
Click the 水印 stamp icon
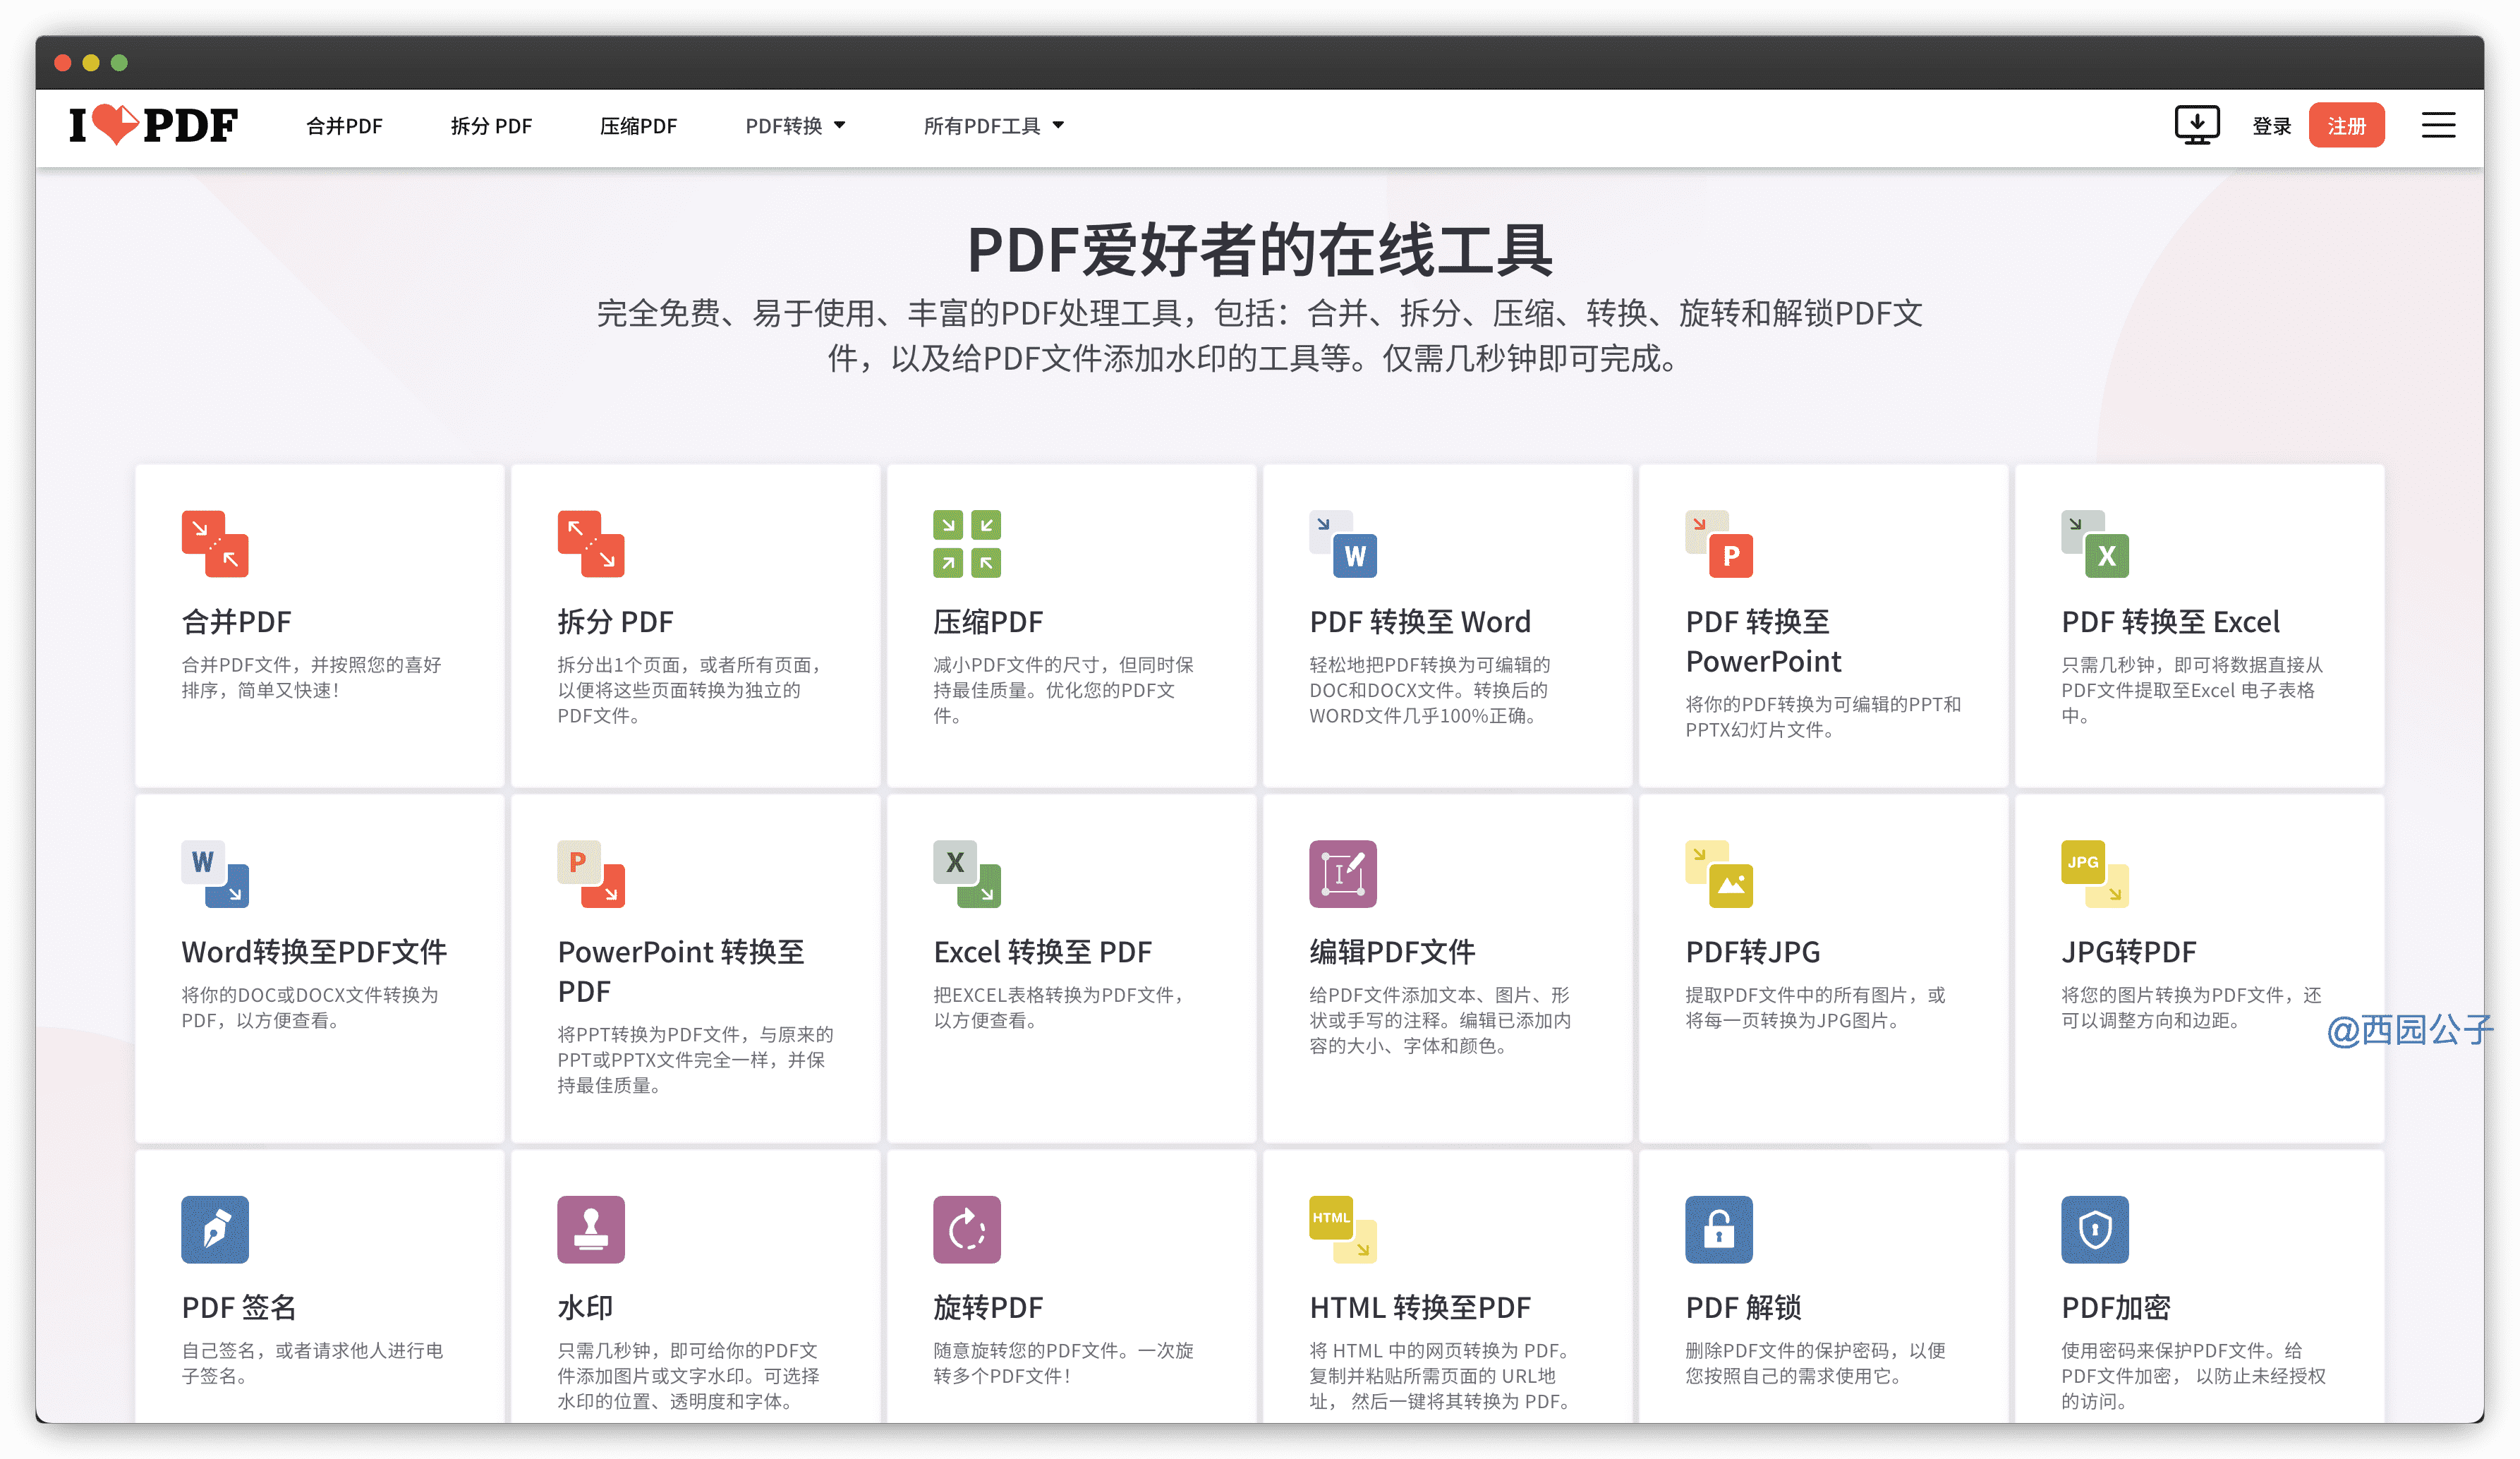pos(591,1230)
